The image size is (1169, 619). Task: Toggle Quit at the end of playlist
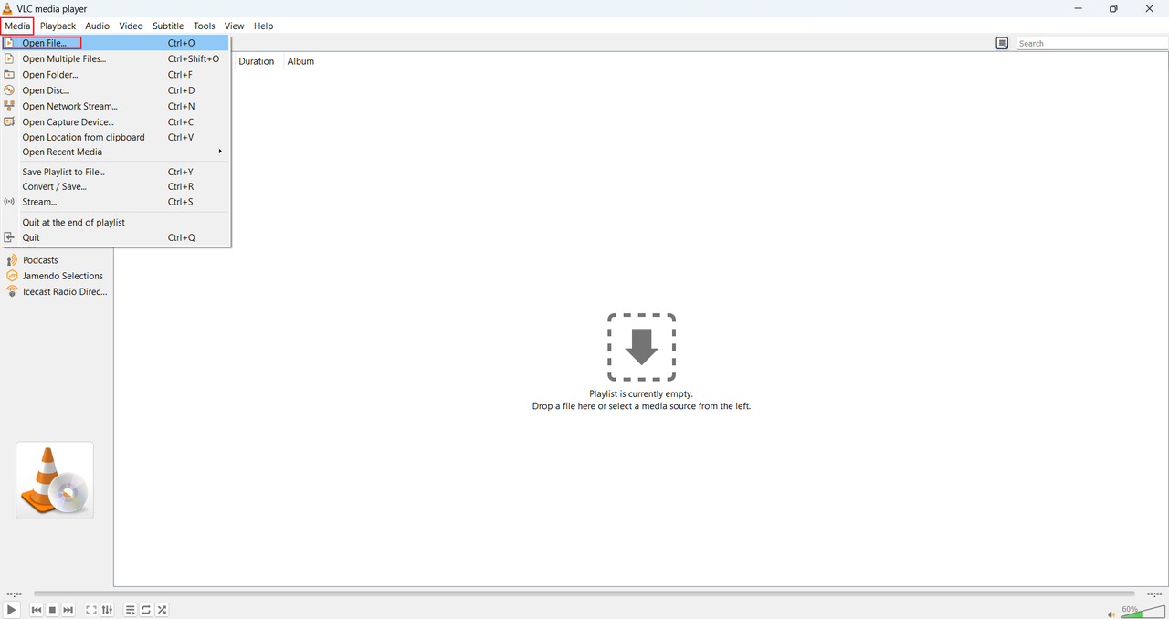tap(115, 222)
